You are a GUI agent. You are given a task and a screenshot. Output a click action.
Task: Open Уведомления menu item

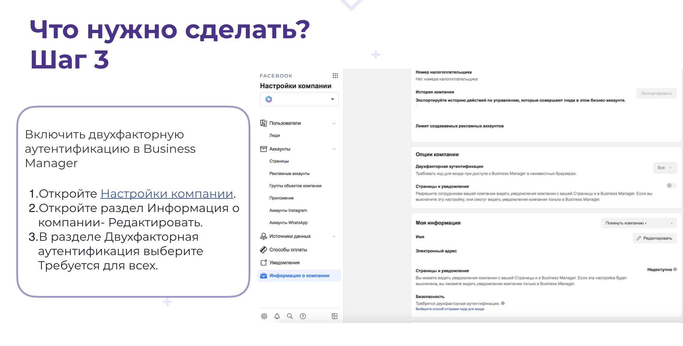pyautogui.click(x=284, y=262)
